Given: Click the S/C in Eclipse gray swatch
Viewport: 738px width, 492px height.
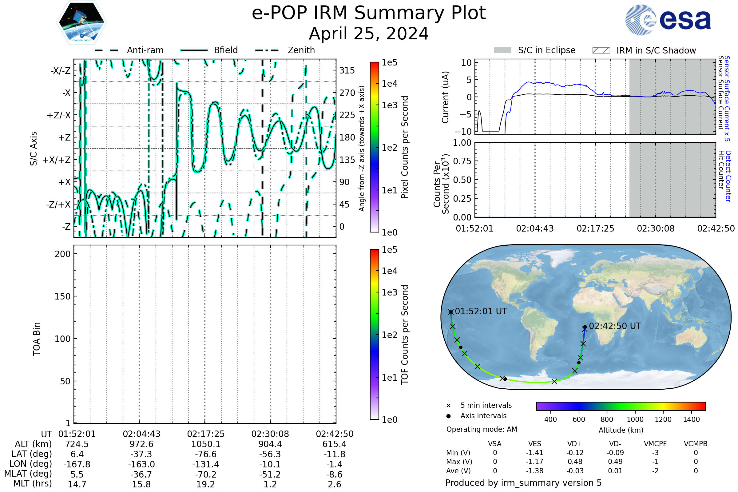Looking at the screenshot, I should point(502,50).
